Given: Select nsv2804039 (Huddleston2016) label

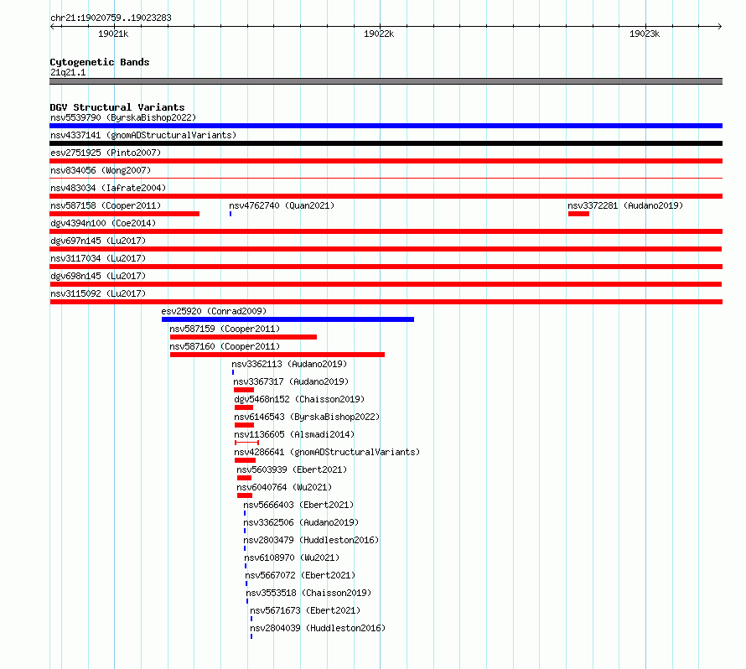Looking at the screenshot, I should coord(318,628).
